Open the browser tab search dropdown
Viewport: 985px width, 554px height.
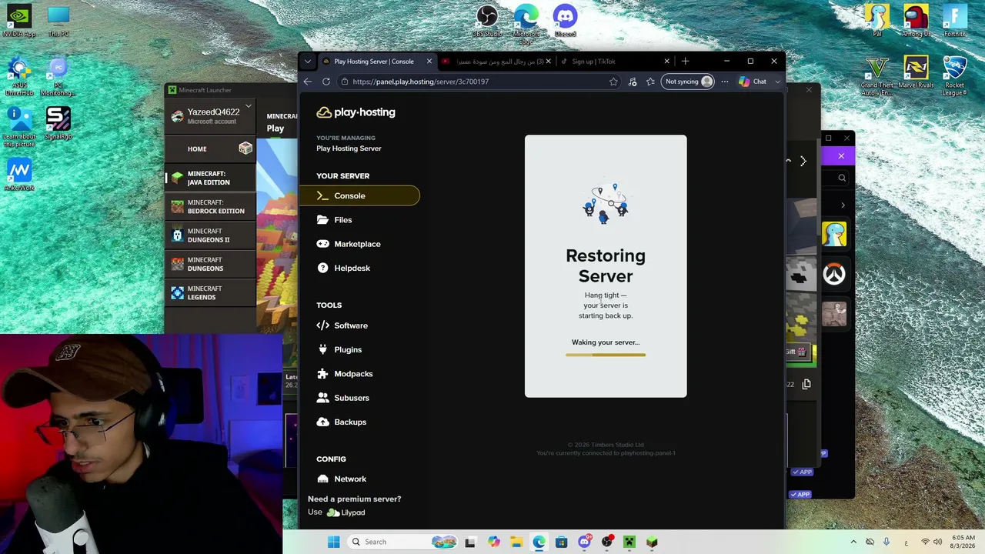click(307, 62)
